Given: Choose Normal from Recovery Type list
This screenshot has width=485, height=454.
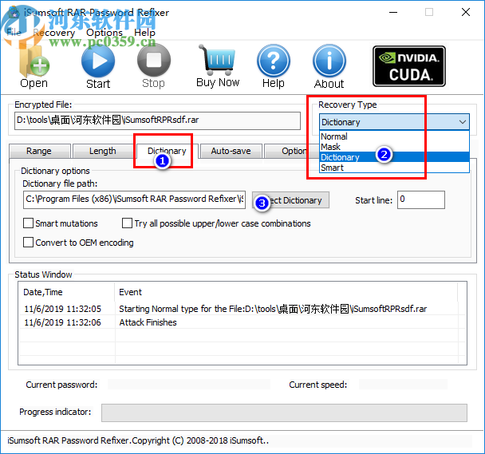Looking at the screenshot, I should tap(394, 136).
